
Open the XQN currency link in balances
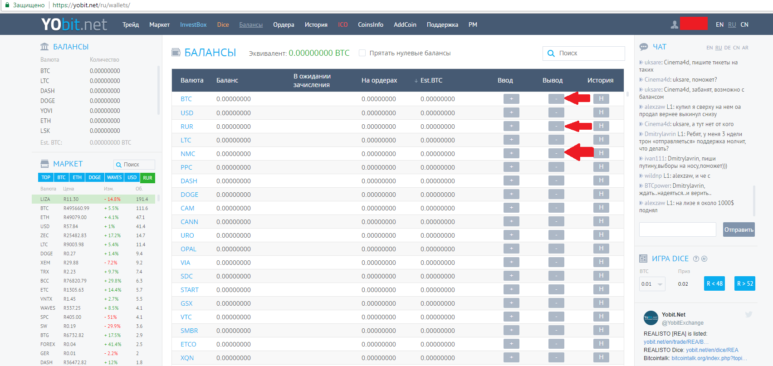point(187,358)
